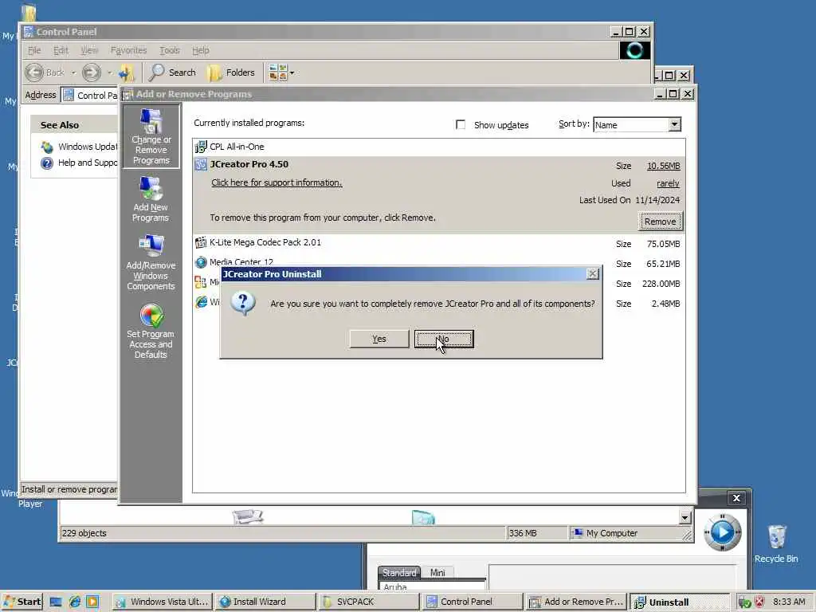Open the Help menu in Control Panel
The image size is (816, 612).
tap(200, 50)
